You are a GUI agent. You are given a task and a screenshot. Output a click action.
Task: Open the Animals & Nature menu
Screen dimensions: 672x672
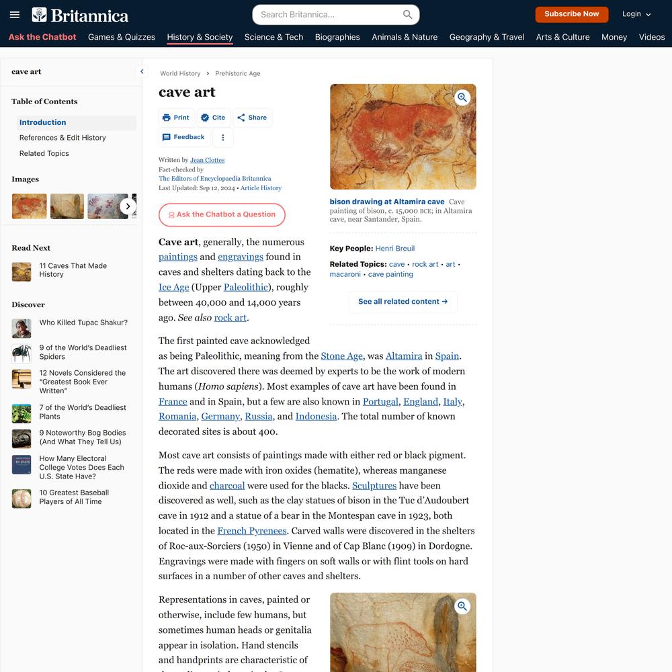(x=405, y=37)
